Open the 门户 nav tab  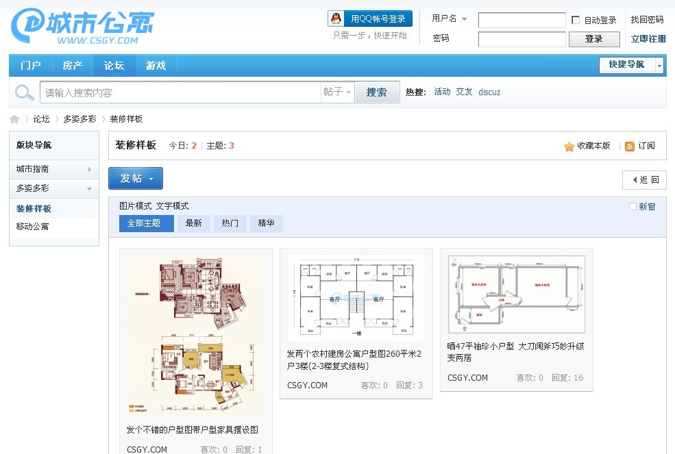pyautogui.click(x=31, y=66)
